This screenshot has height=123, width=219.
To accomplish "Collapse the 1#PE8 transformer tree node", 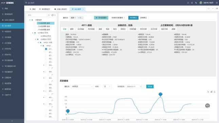I will (38, 42).
